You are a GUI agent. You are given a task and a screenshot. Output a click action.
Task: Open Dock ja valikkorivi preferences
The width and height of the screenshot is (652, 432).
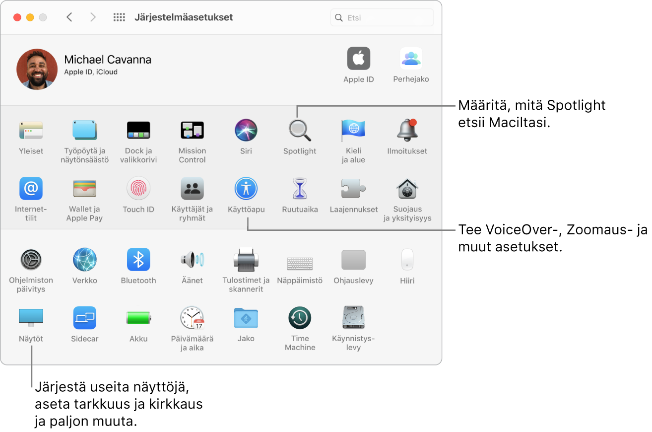pos(138,131)
